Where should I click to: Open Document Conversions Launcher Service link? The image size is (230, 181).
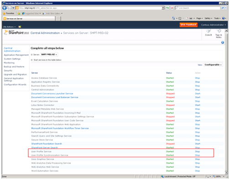click(x=52, y=94)
